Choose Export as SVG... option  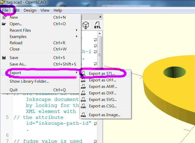click(x=105, y=100)
